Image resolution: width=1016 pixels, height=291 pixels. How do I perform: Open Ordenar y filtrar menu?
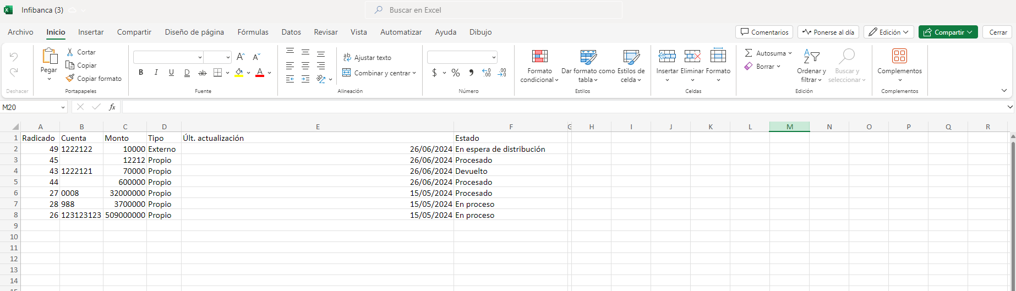click(x=811, y=65)
